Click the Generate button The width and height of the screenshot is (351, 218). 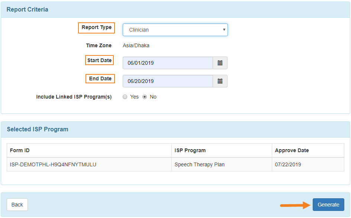tap(328, 205)
